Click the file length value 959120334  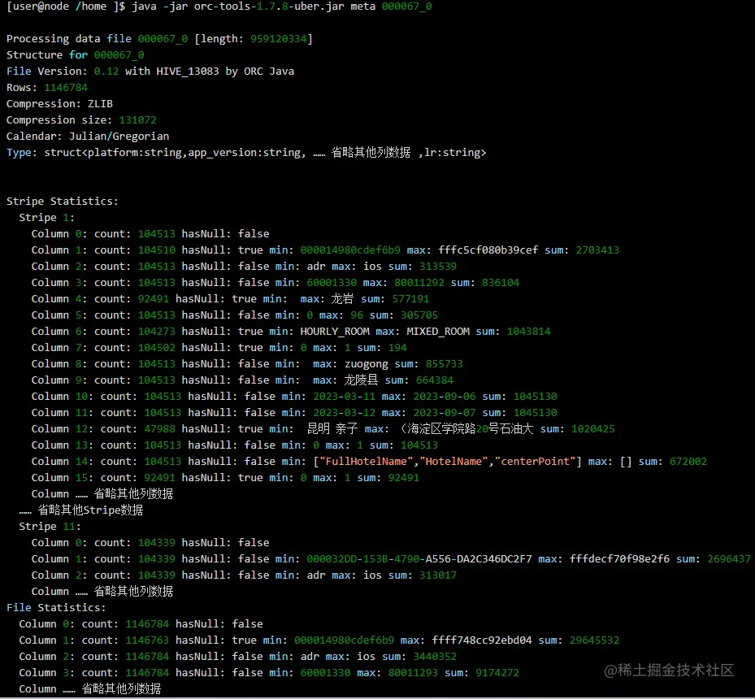pos(278,38)
